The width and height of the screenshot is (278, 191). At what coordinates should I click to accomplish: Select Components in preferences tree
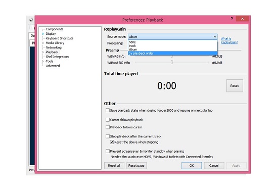(x=55, y=29)
